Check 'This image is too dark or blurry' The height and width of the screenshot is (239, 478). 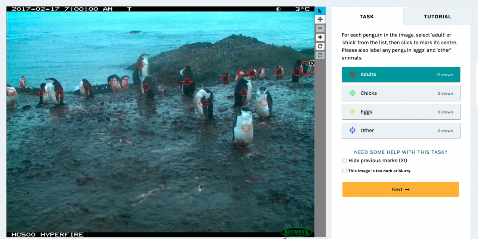tap(344, 171)
